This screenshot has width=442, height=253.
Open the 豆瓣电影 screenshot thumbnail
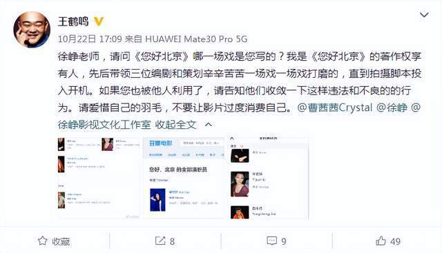pyautogui.click(x=184, y=178)
